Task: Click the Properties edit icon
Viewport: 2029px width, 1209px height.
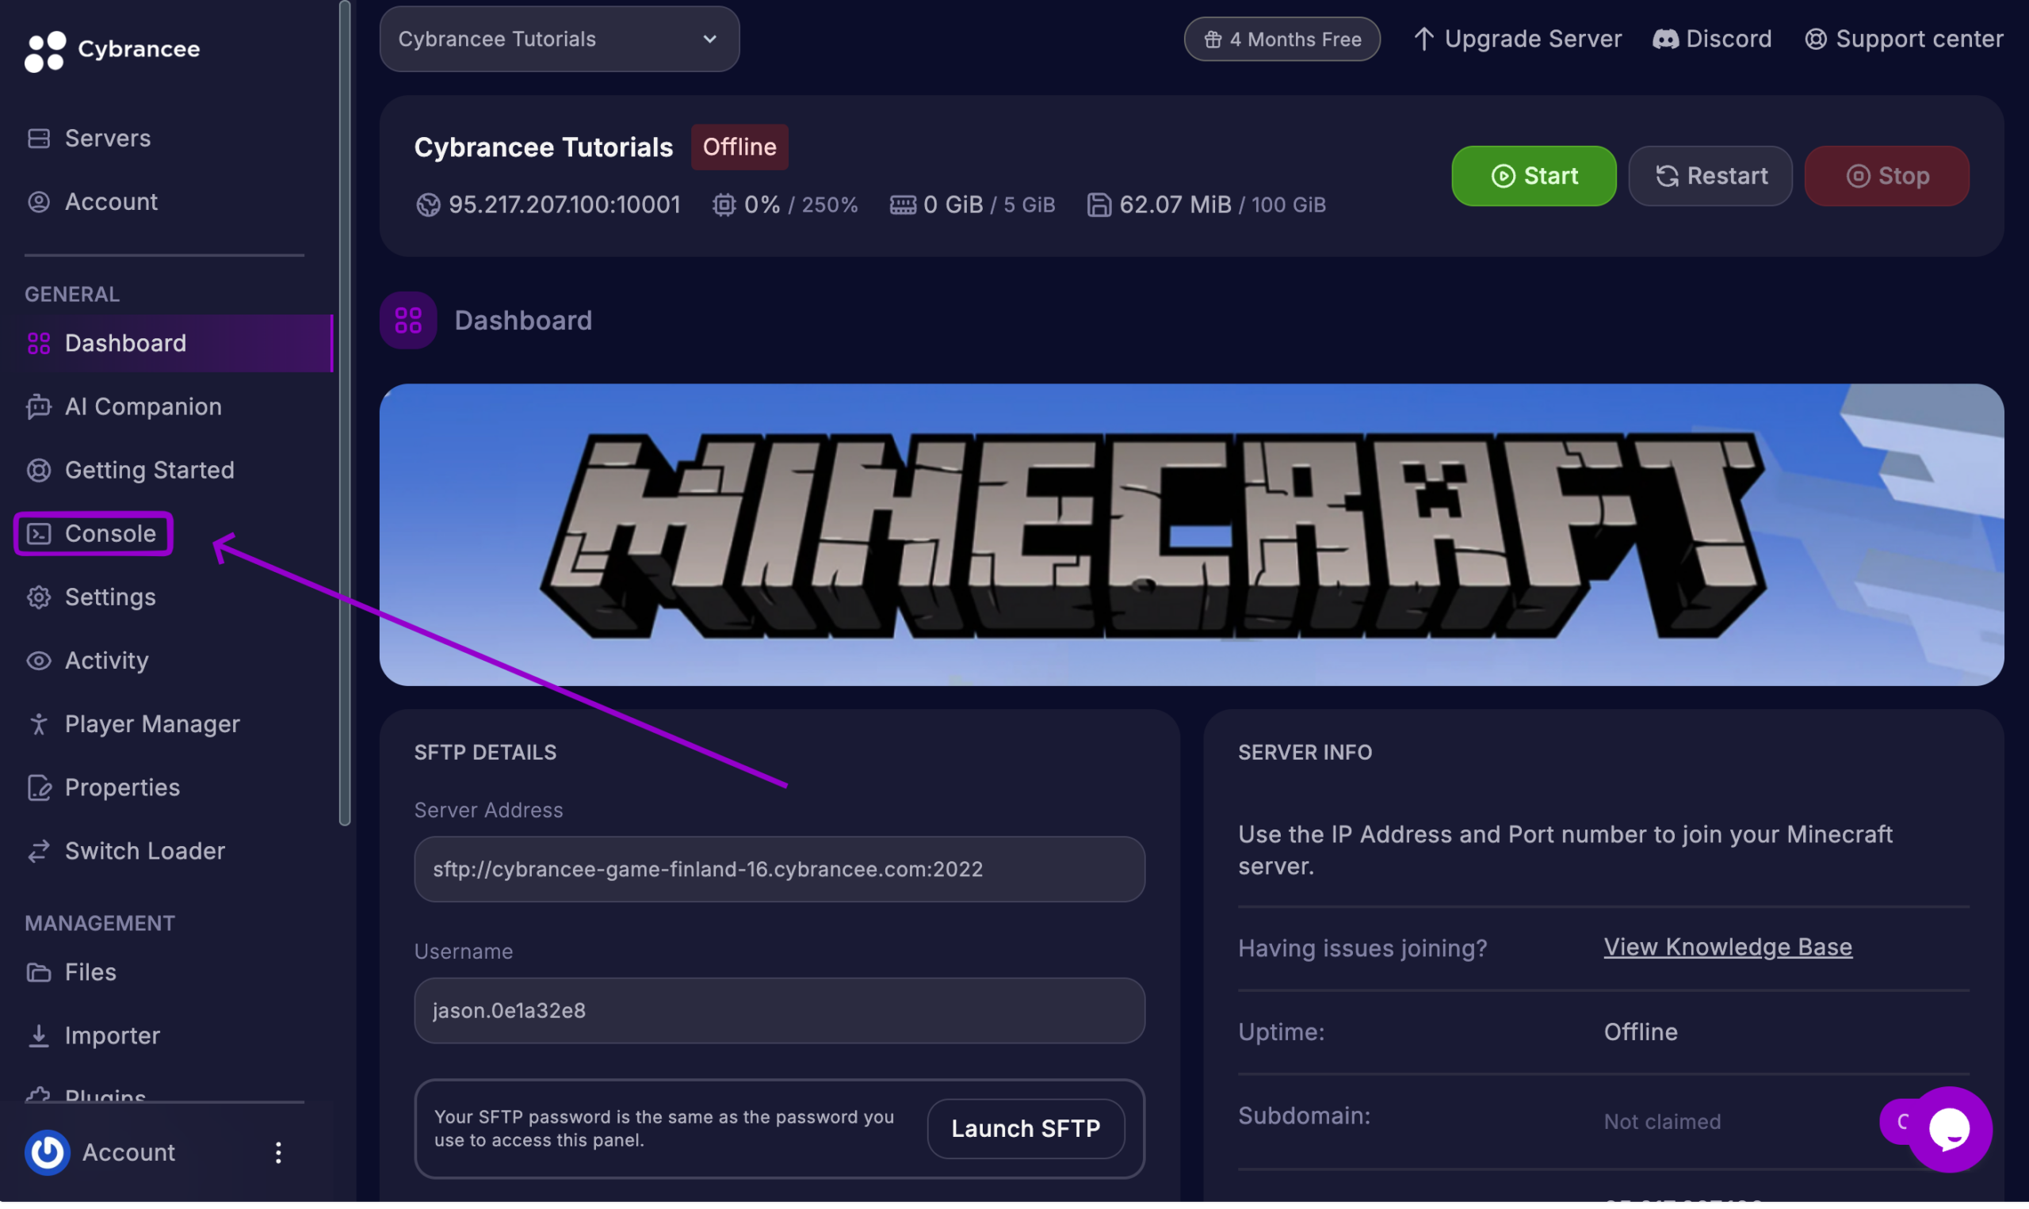Action: [x=38, y=788]
